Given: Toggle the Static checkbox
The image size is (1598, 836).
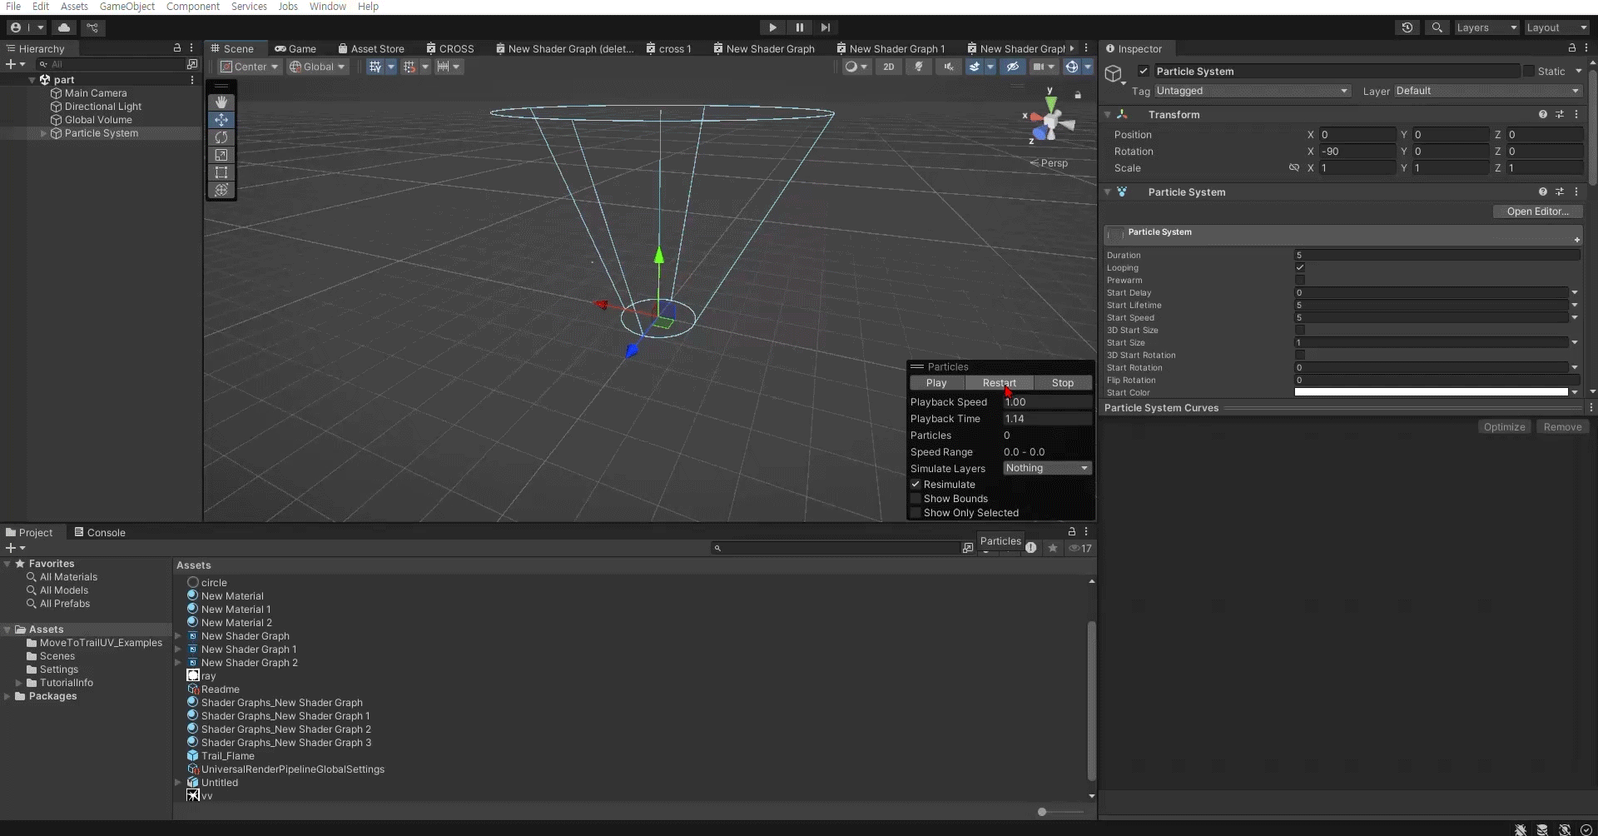Looking at the screenshot, I should (x=1529, y=72).
